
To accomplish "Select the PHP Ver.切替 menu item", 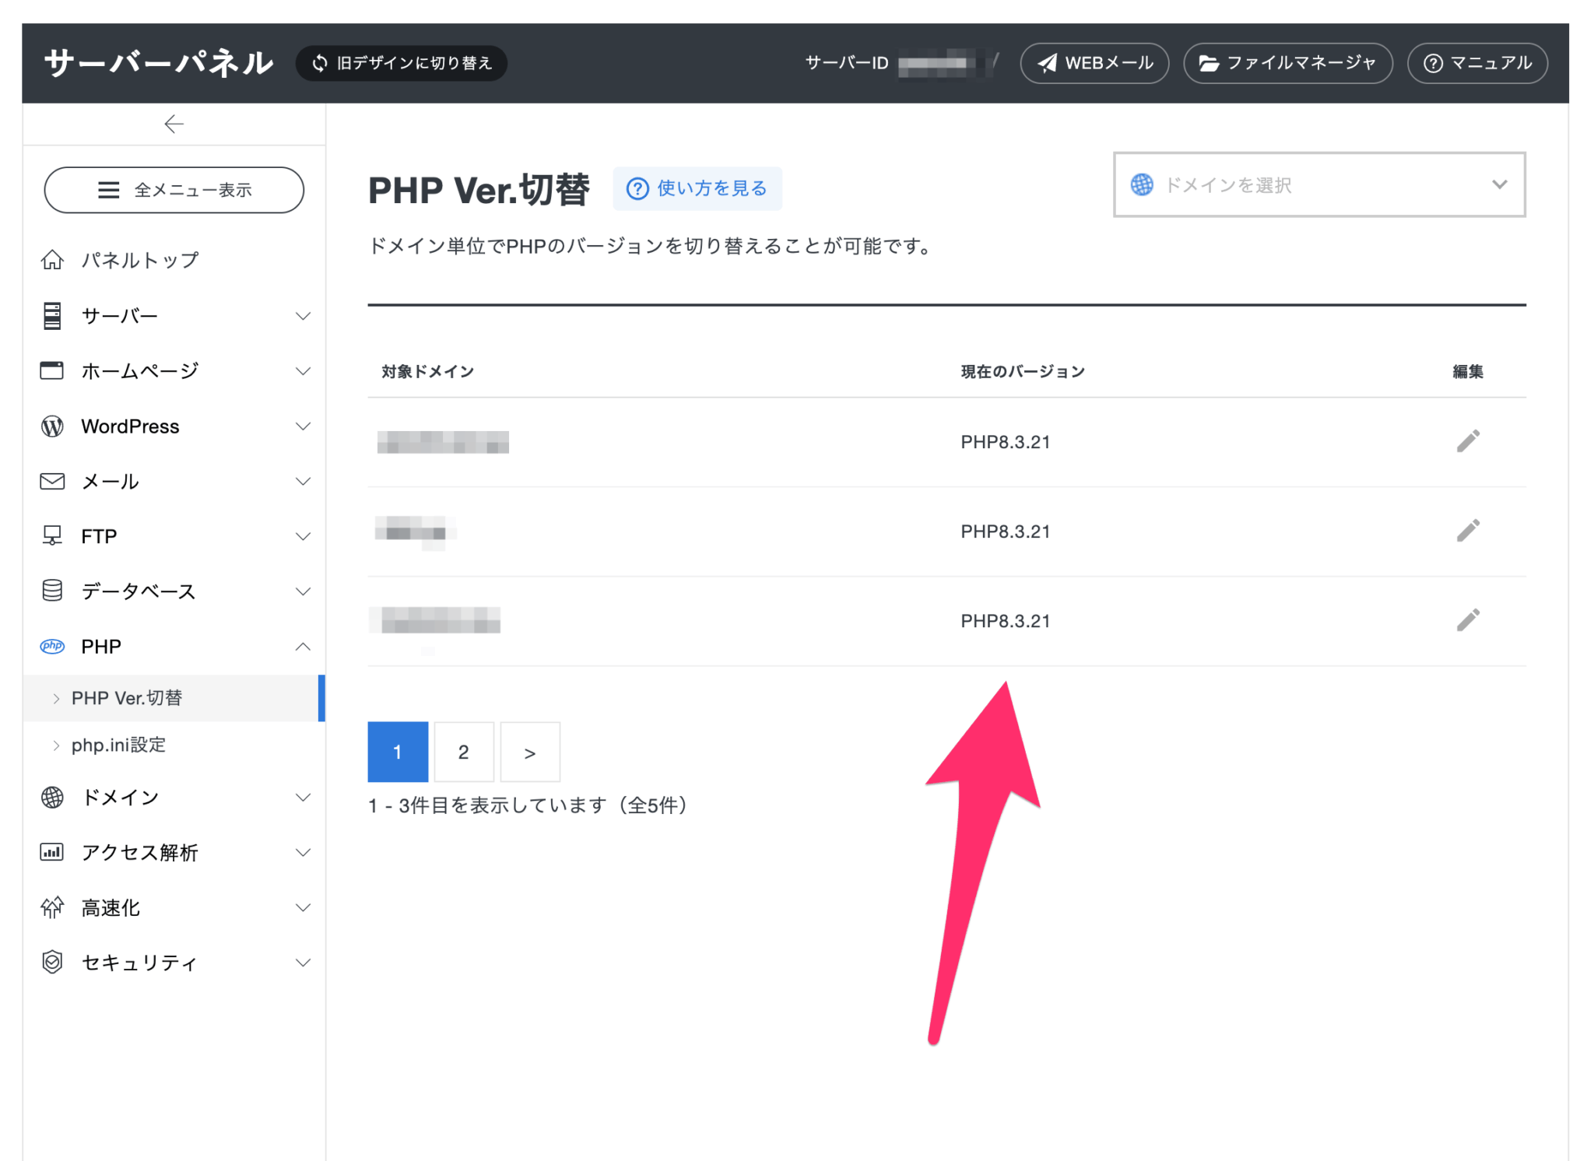I will [x=128, y=697].
